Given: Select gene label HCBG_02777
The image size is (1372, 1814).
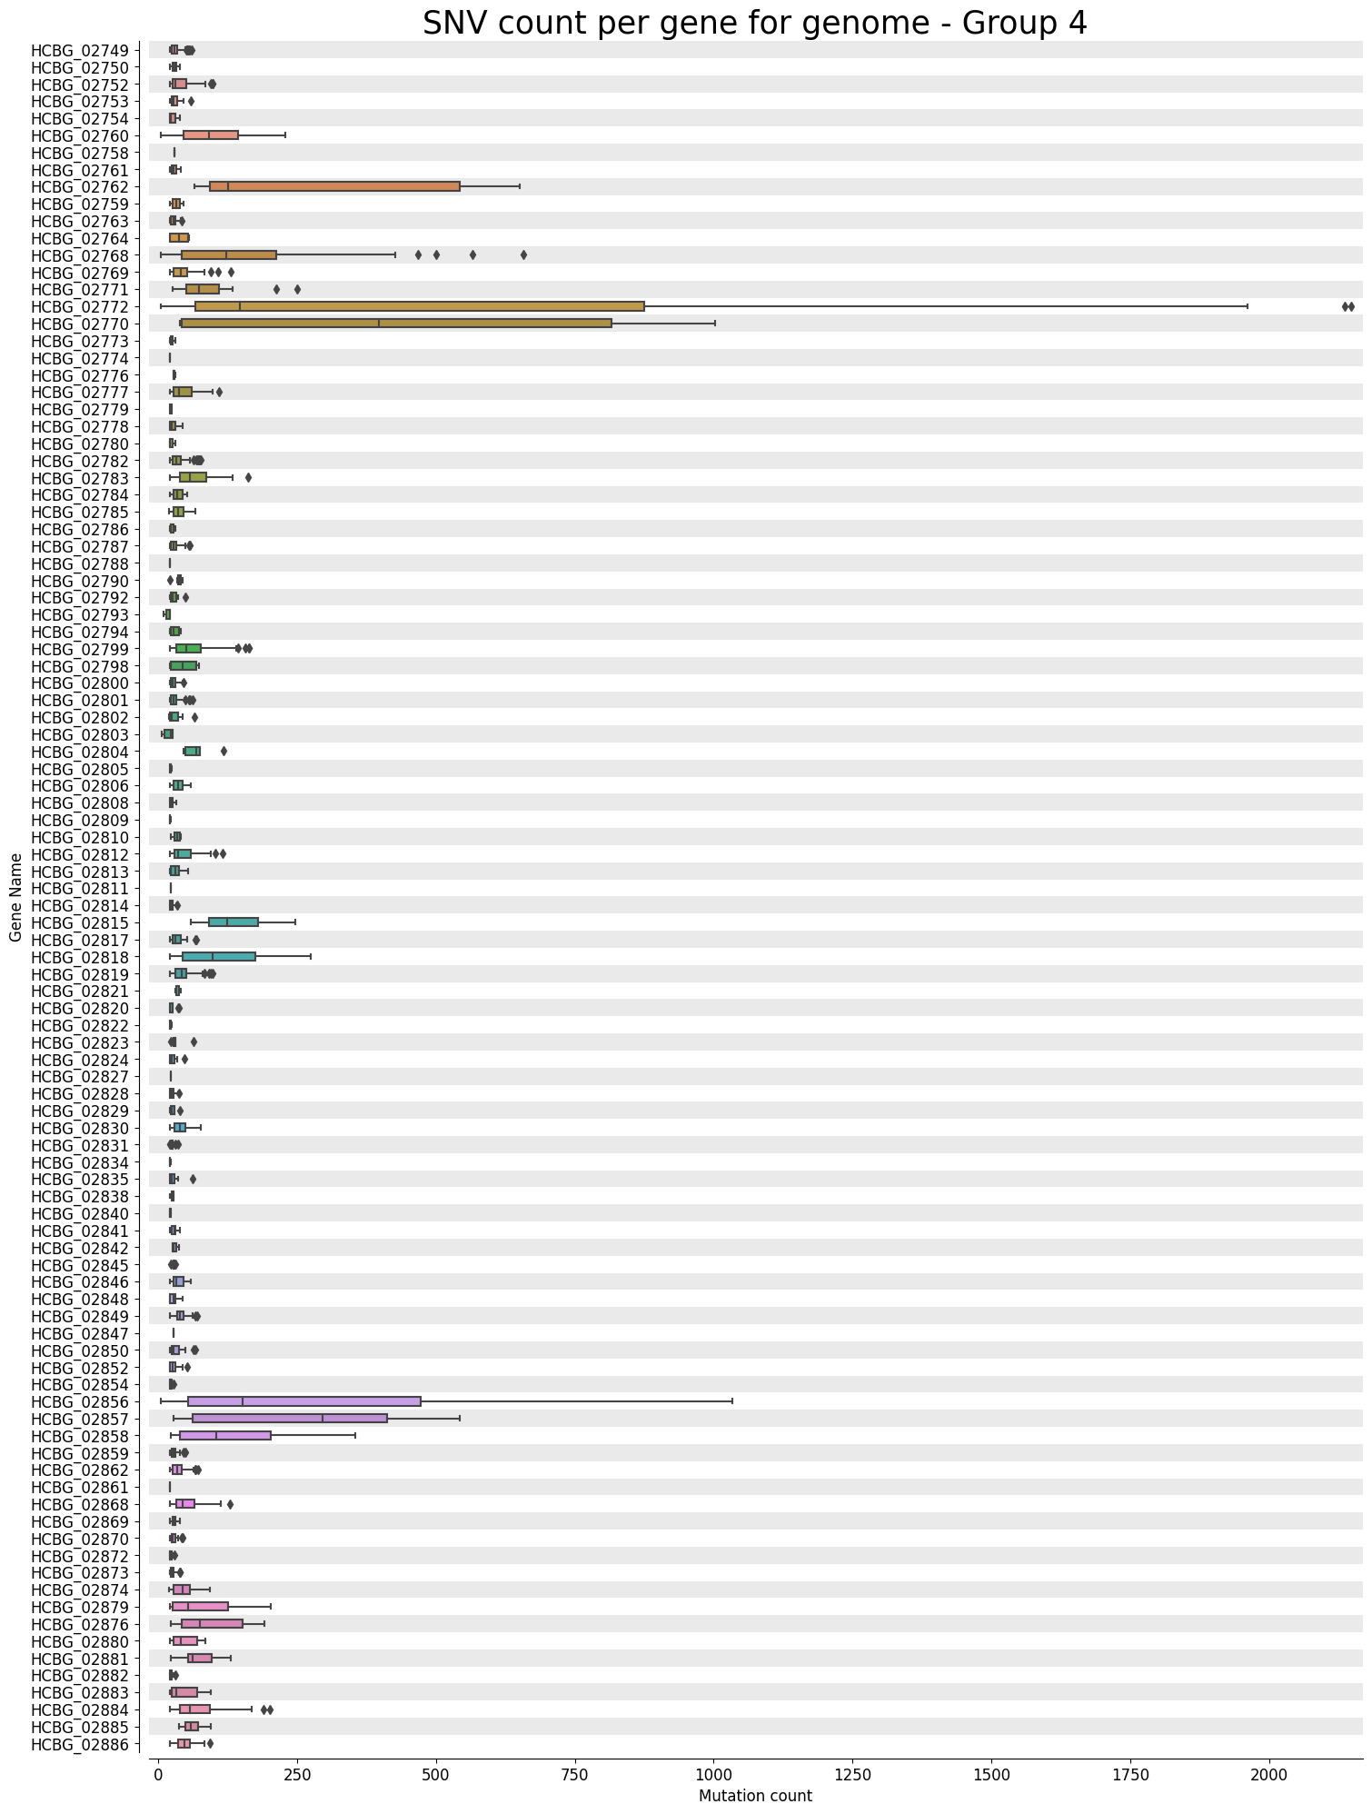Looking at the screenshot, I should coord(73,393).
